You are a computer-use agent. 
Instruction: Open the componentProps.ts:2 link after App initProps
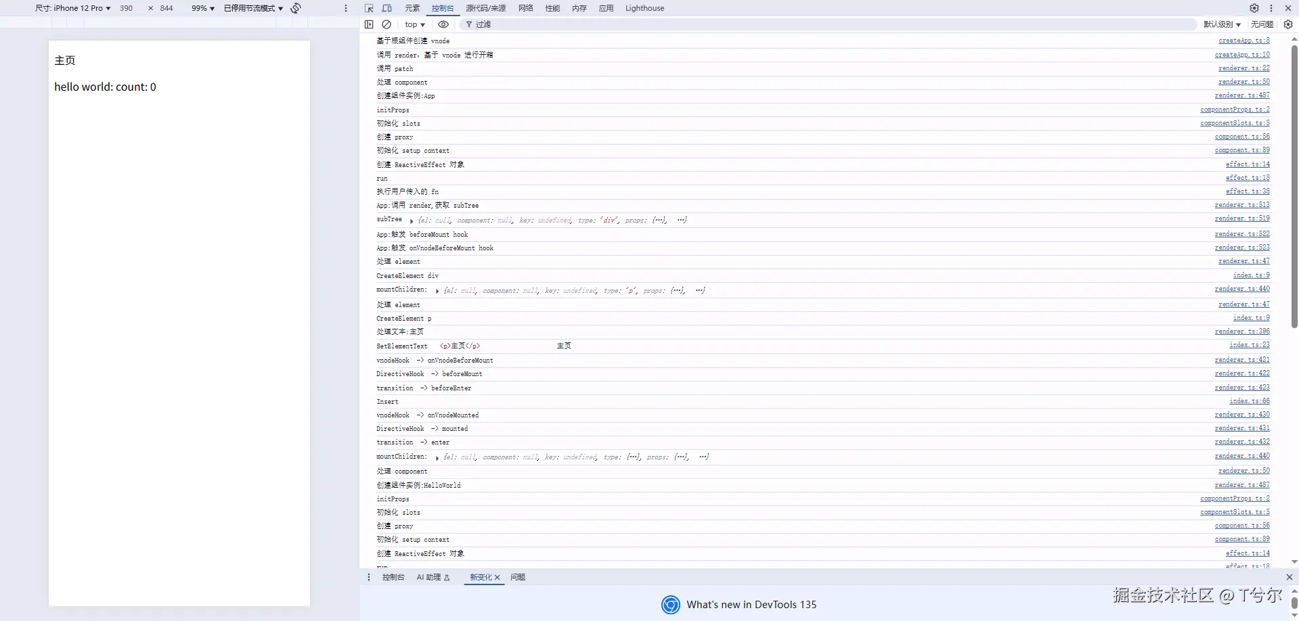(x=1235, y=110)
